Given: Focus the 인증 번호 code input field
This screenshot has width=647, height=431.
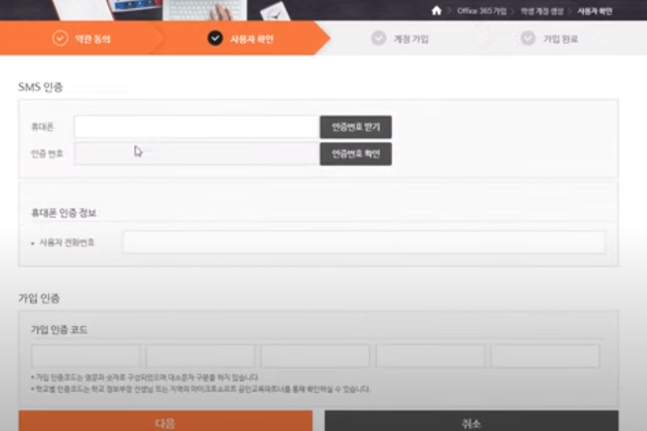Looking at the screenshot, I should click(197, 154).
